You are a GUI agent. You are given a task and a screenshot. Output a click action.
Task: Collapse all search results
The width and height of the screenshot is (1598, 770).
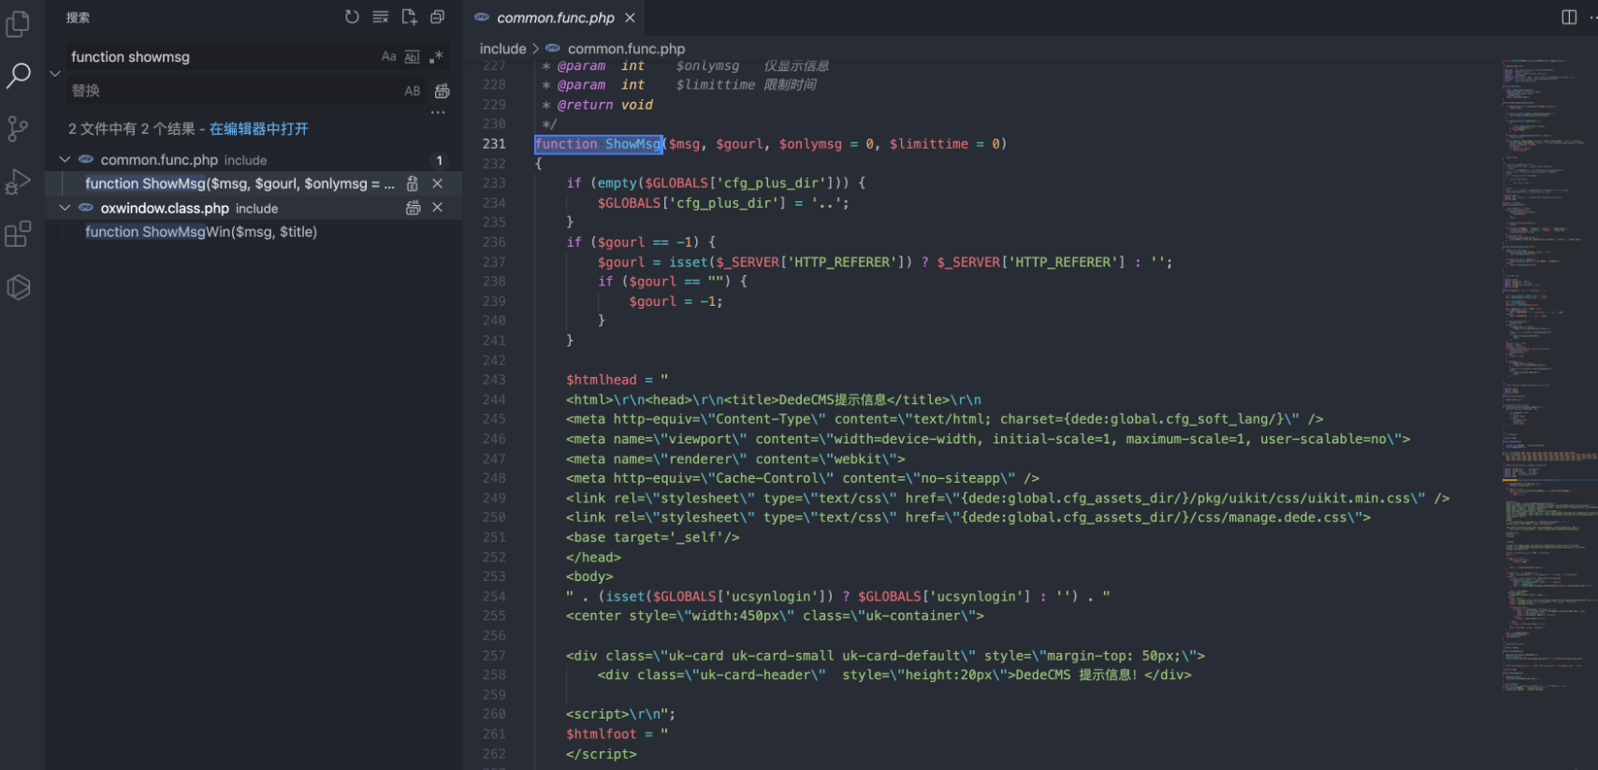tap(437, 17)
